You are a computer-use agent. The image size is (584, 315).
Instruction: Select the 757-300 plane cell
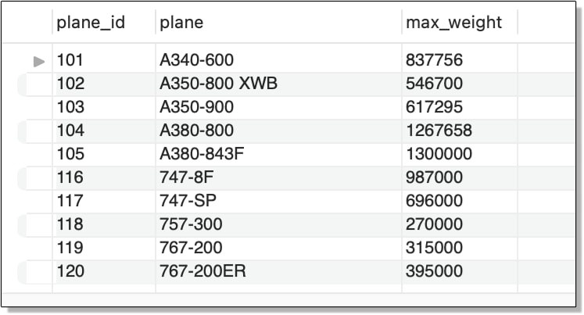(x=278, y=224)
